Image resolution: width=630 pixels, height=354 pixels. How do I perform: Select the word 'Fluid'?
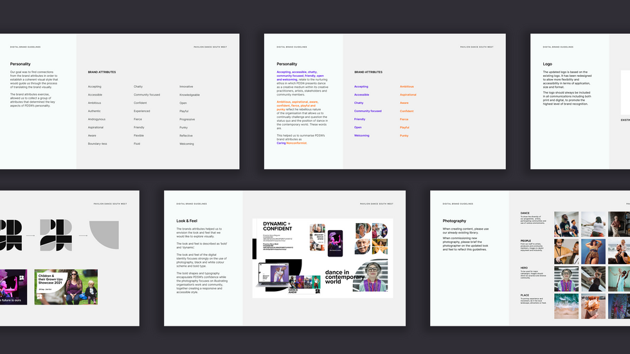click(x=137, y=144)
